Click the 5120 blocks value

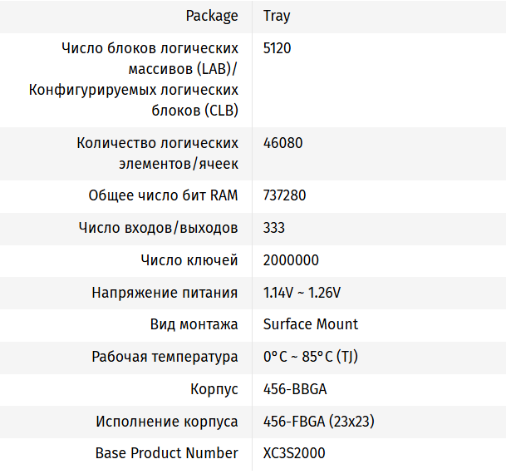277,48
